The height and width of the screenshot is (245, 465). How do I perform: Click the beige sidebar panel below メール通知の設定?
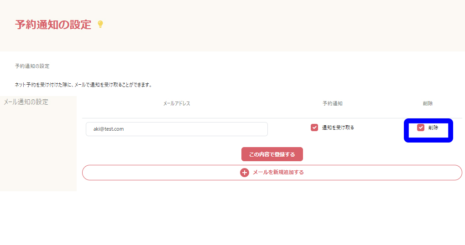pos(38,150)
